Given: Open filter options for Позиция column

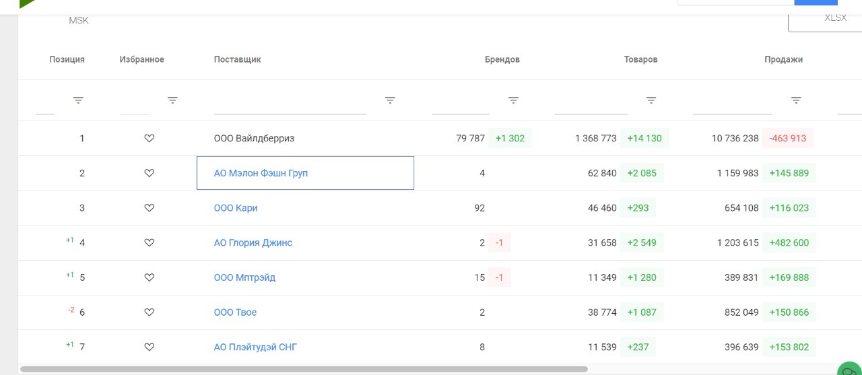Looking at the screenshot, I should click(78, 100).
